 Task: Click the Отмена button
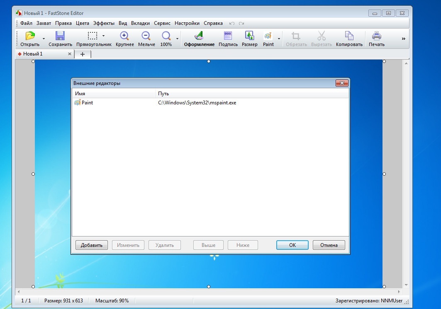(x=329, y=245)
